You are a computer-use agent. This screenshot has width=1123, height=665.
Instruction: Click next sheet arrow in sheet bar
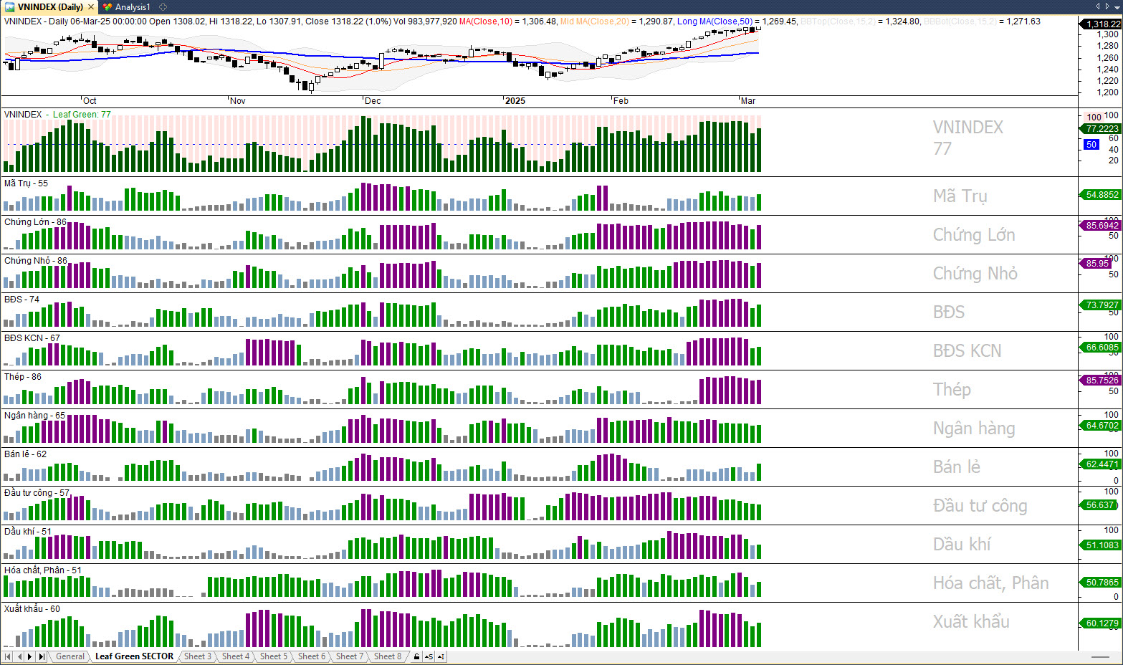tap(29, 656)
